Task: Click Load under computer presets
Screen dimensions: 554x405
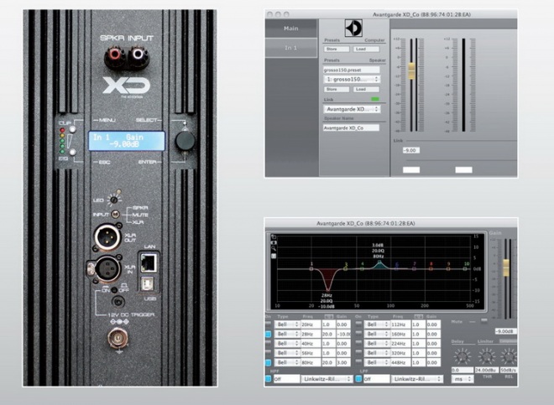Action: coord(366,49)
